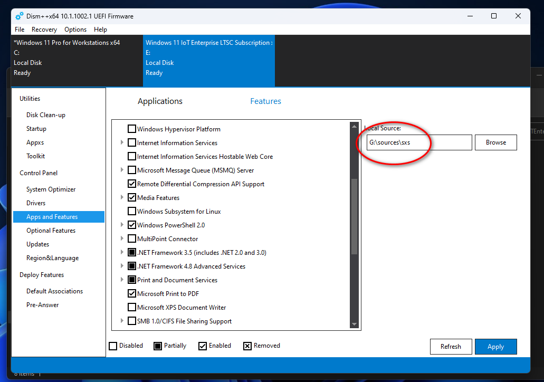Maximize the Dism++ window

pos(494,16)
